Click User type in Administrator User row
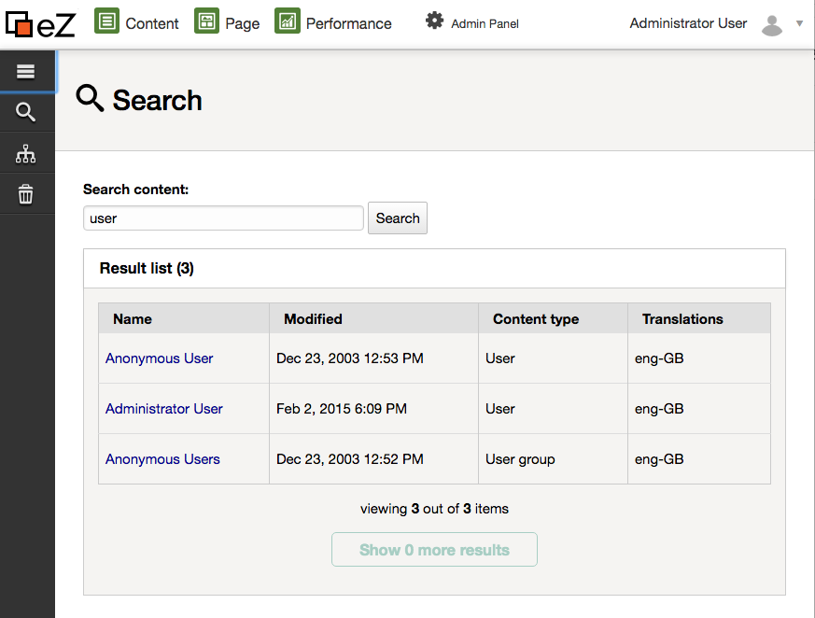This screenshot has width=815, height=618. click(x=500, y=409)
